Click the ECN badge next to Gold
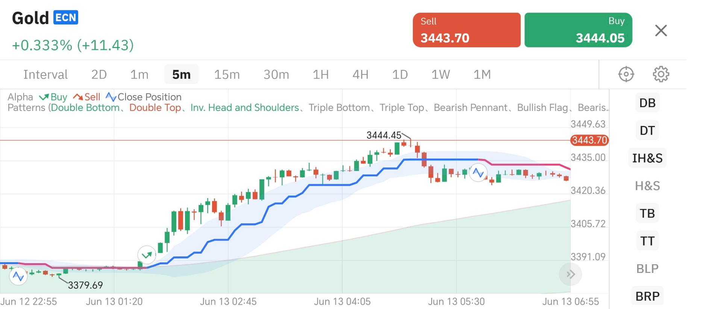The height and width of the screenshot is (309, 706). pyautogui.click(x=65, y=18)
